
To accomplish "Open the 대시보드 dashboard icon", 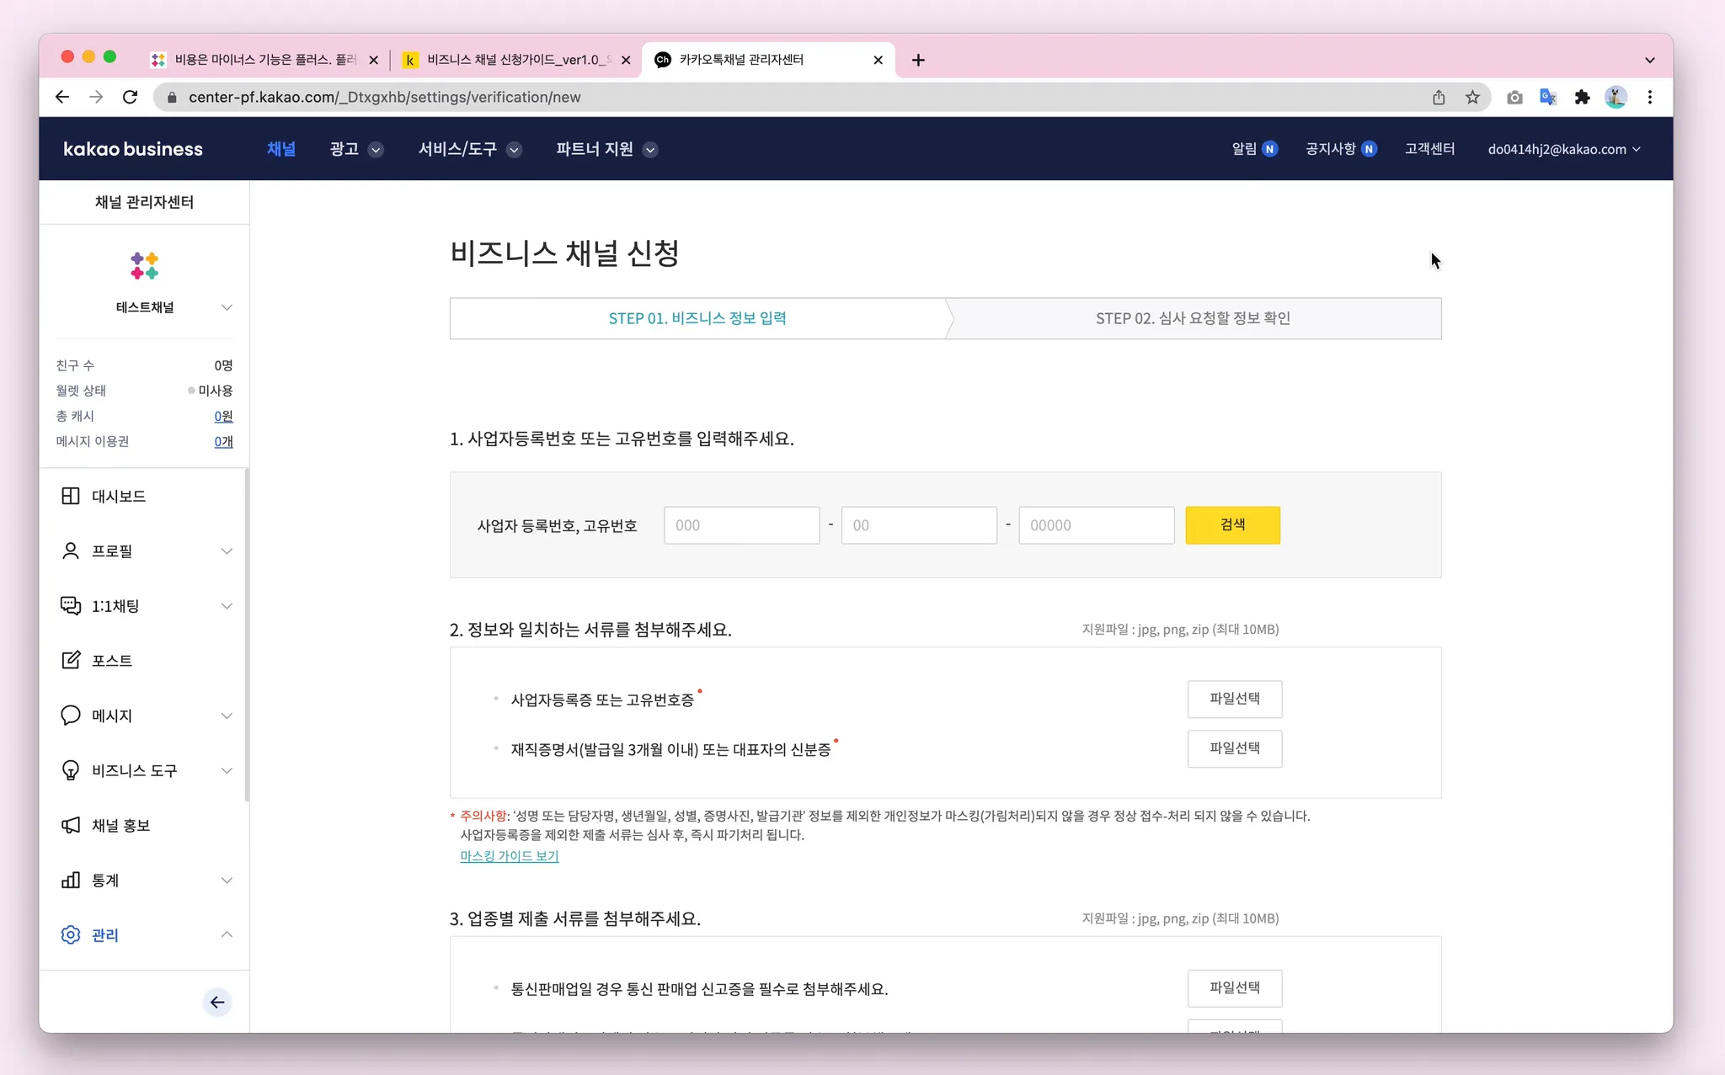I will [x=71, y=496].
